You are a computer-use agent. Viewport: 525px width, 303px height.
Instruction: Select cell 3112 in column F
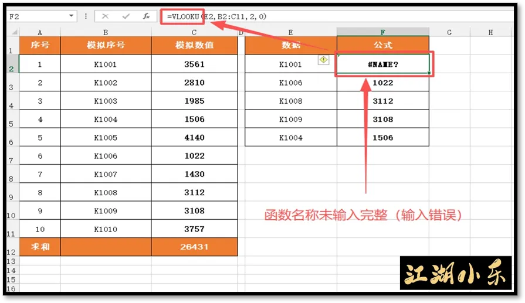[382, 101]
